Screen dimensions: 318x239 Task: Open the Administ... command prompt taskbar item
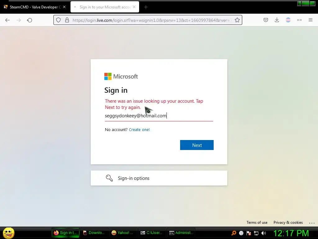[181, 233]
